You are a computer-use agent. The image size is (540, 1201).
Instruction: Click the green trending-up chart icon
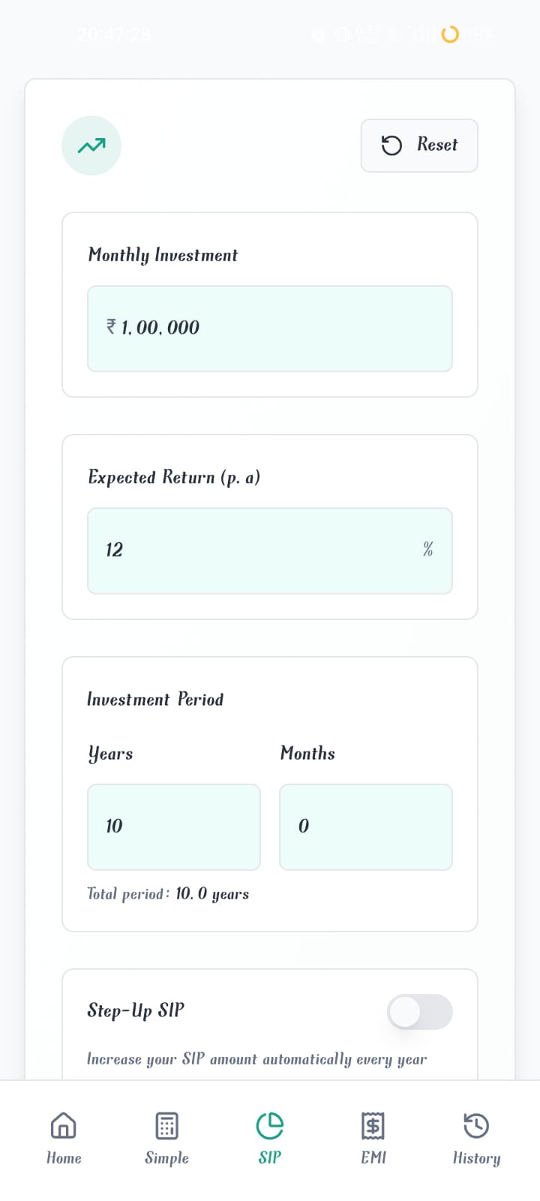tap(91, 146)
